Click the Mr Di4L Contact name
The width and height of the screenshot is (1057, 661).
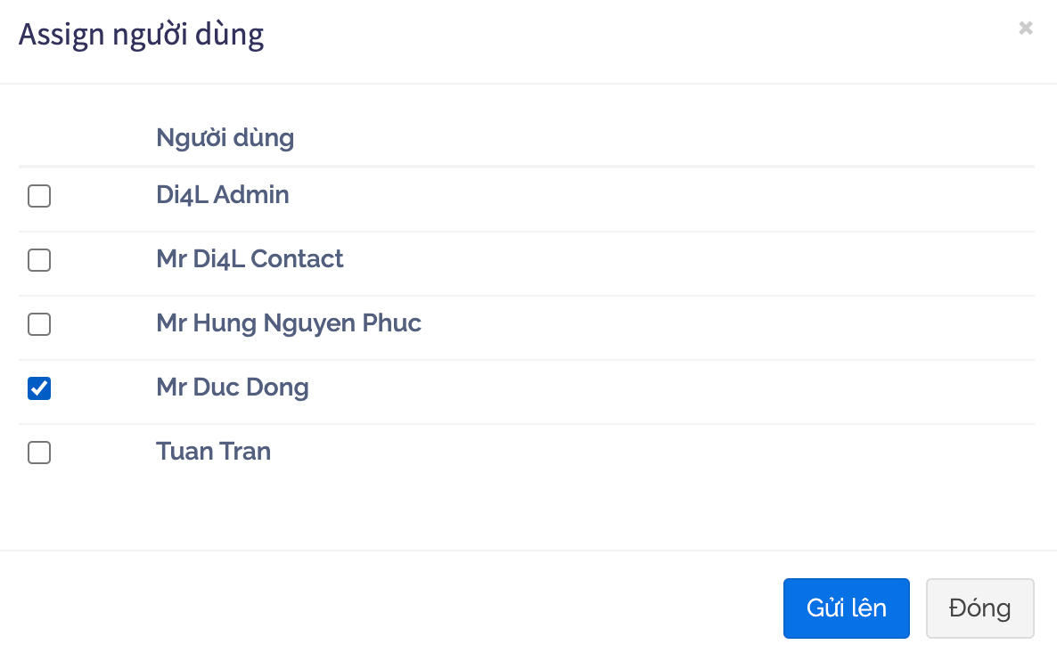coord(250,259)
